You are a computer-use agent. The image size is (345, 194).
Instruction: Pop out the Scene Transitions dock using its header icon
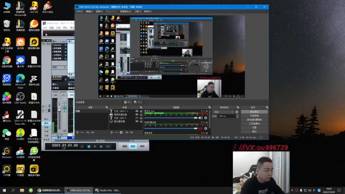(x=238, y=107)
